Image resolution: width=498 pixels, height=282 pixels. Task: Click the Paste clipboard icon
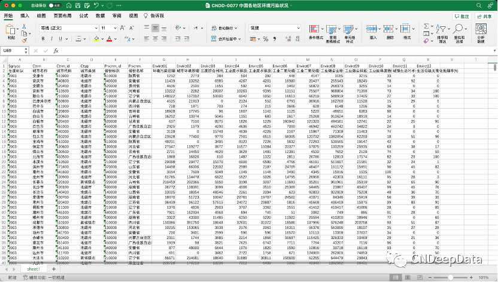(10, 29)
